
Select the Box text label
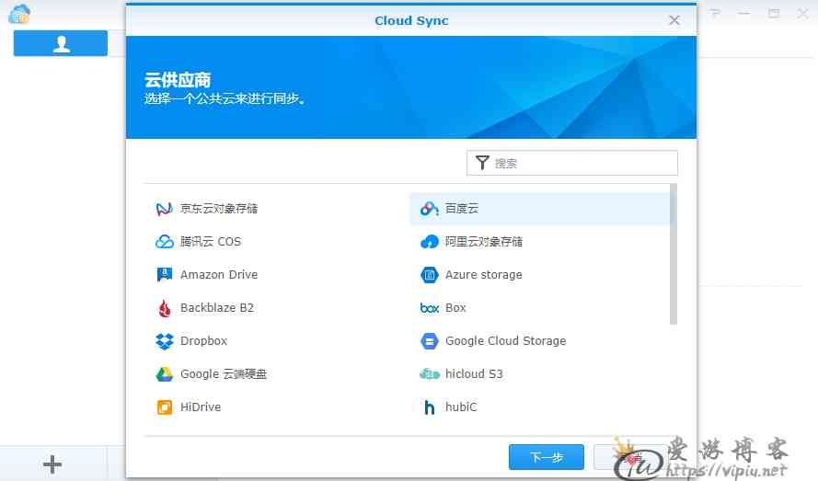pyautogui.click(x=455, y=308)
